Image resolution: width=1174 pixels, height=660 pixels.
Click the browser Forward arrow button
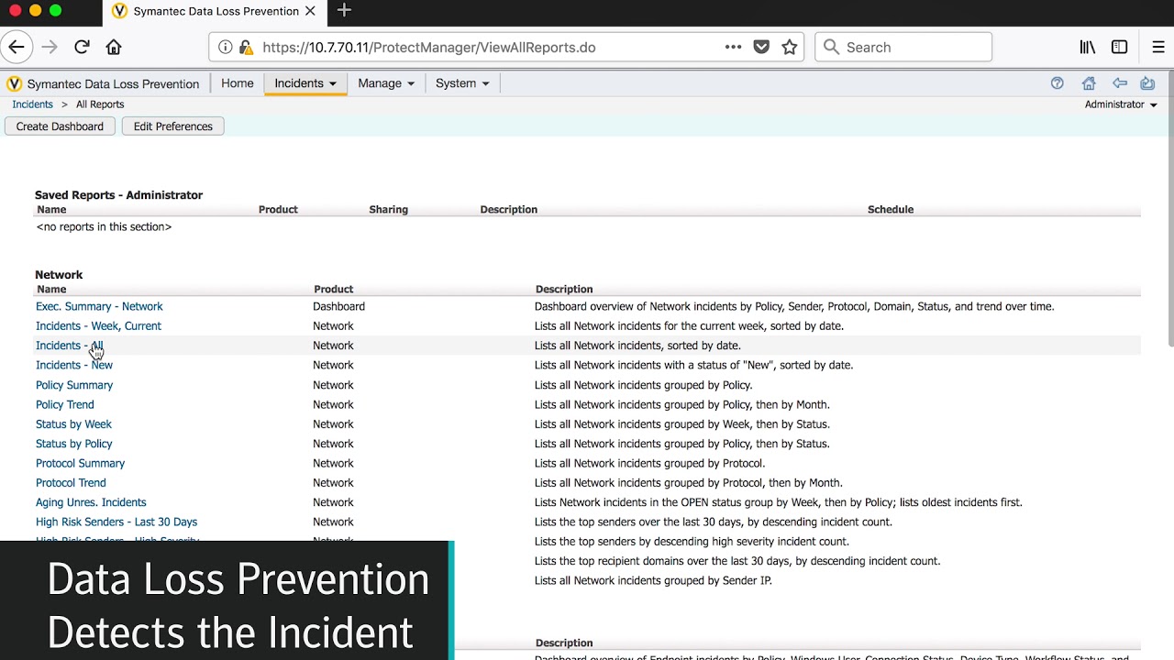[x=50, y=47]
